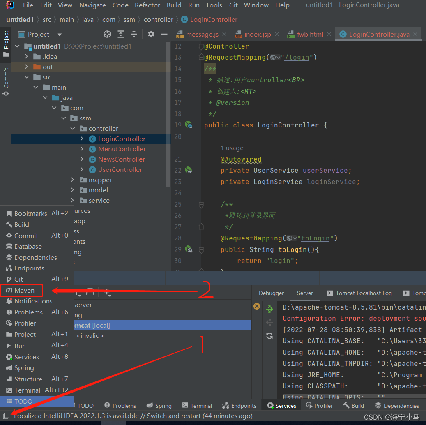Screen dimensions: 426x425
Task: Open Project panel gear options
Action: coord(151,34)
